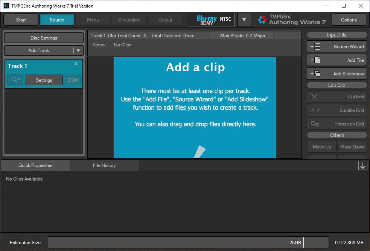Click the TMPGEnc Authoring Works 7 logo

pyautogui.click(x=291, y=20)
